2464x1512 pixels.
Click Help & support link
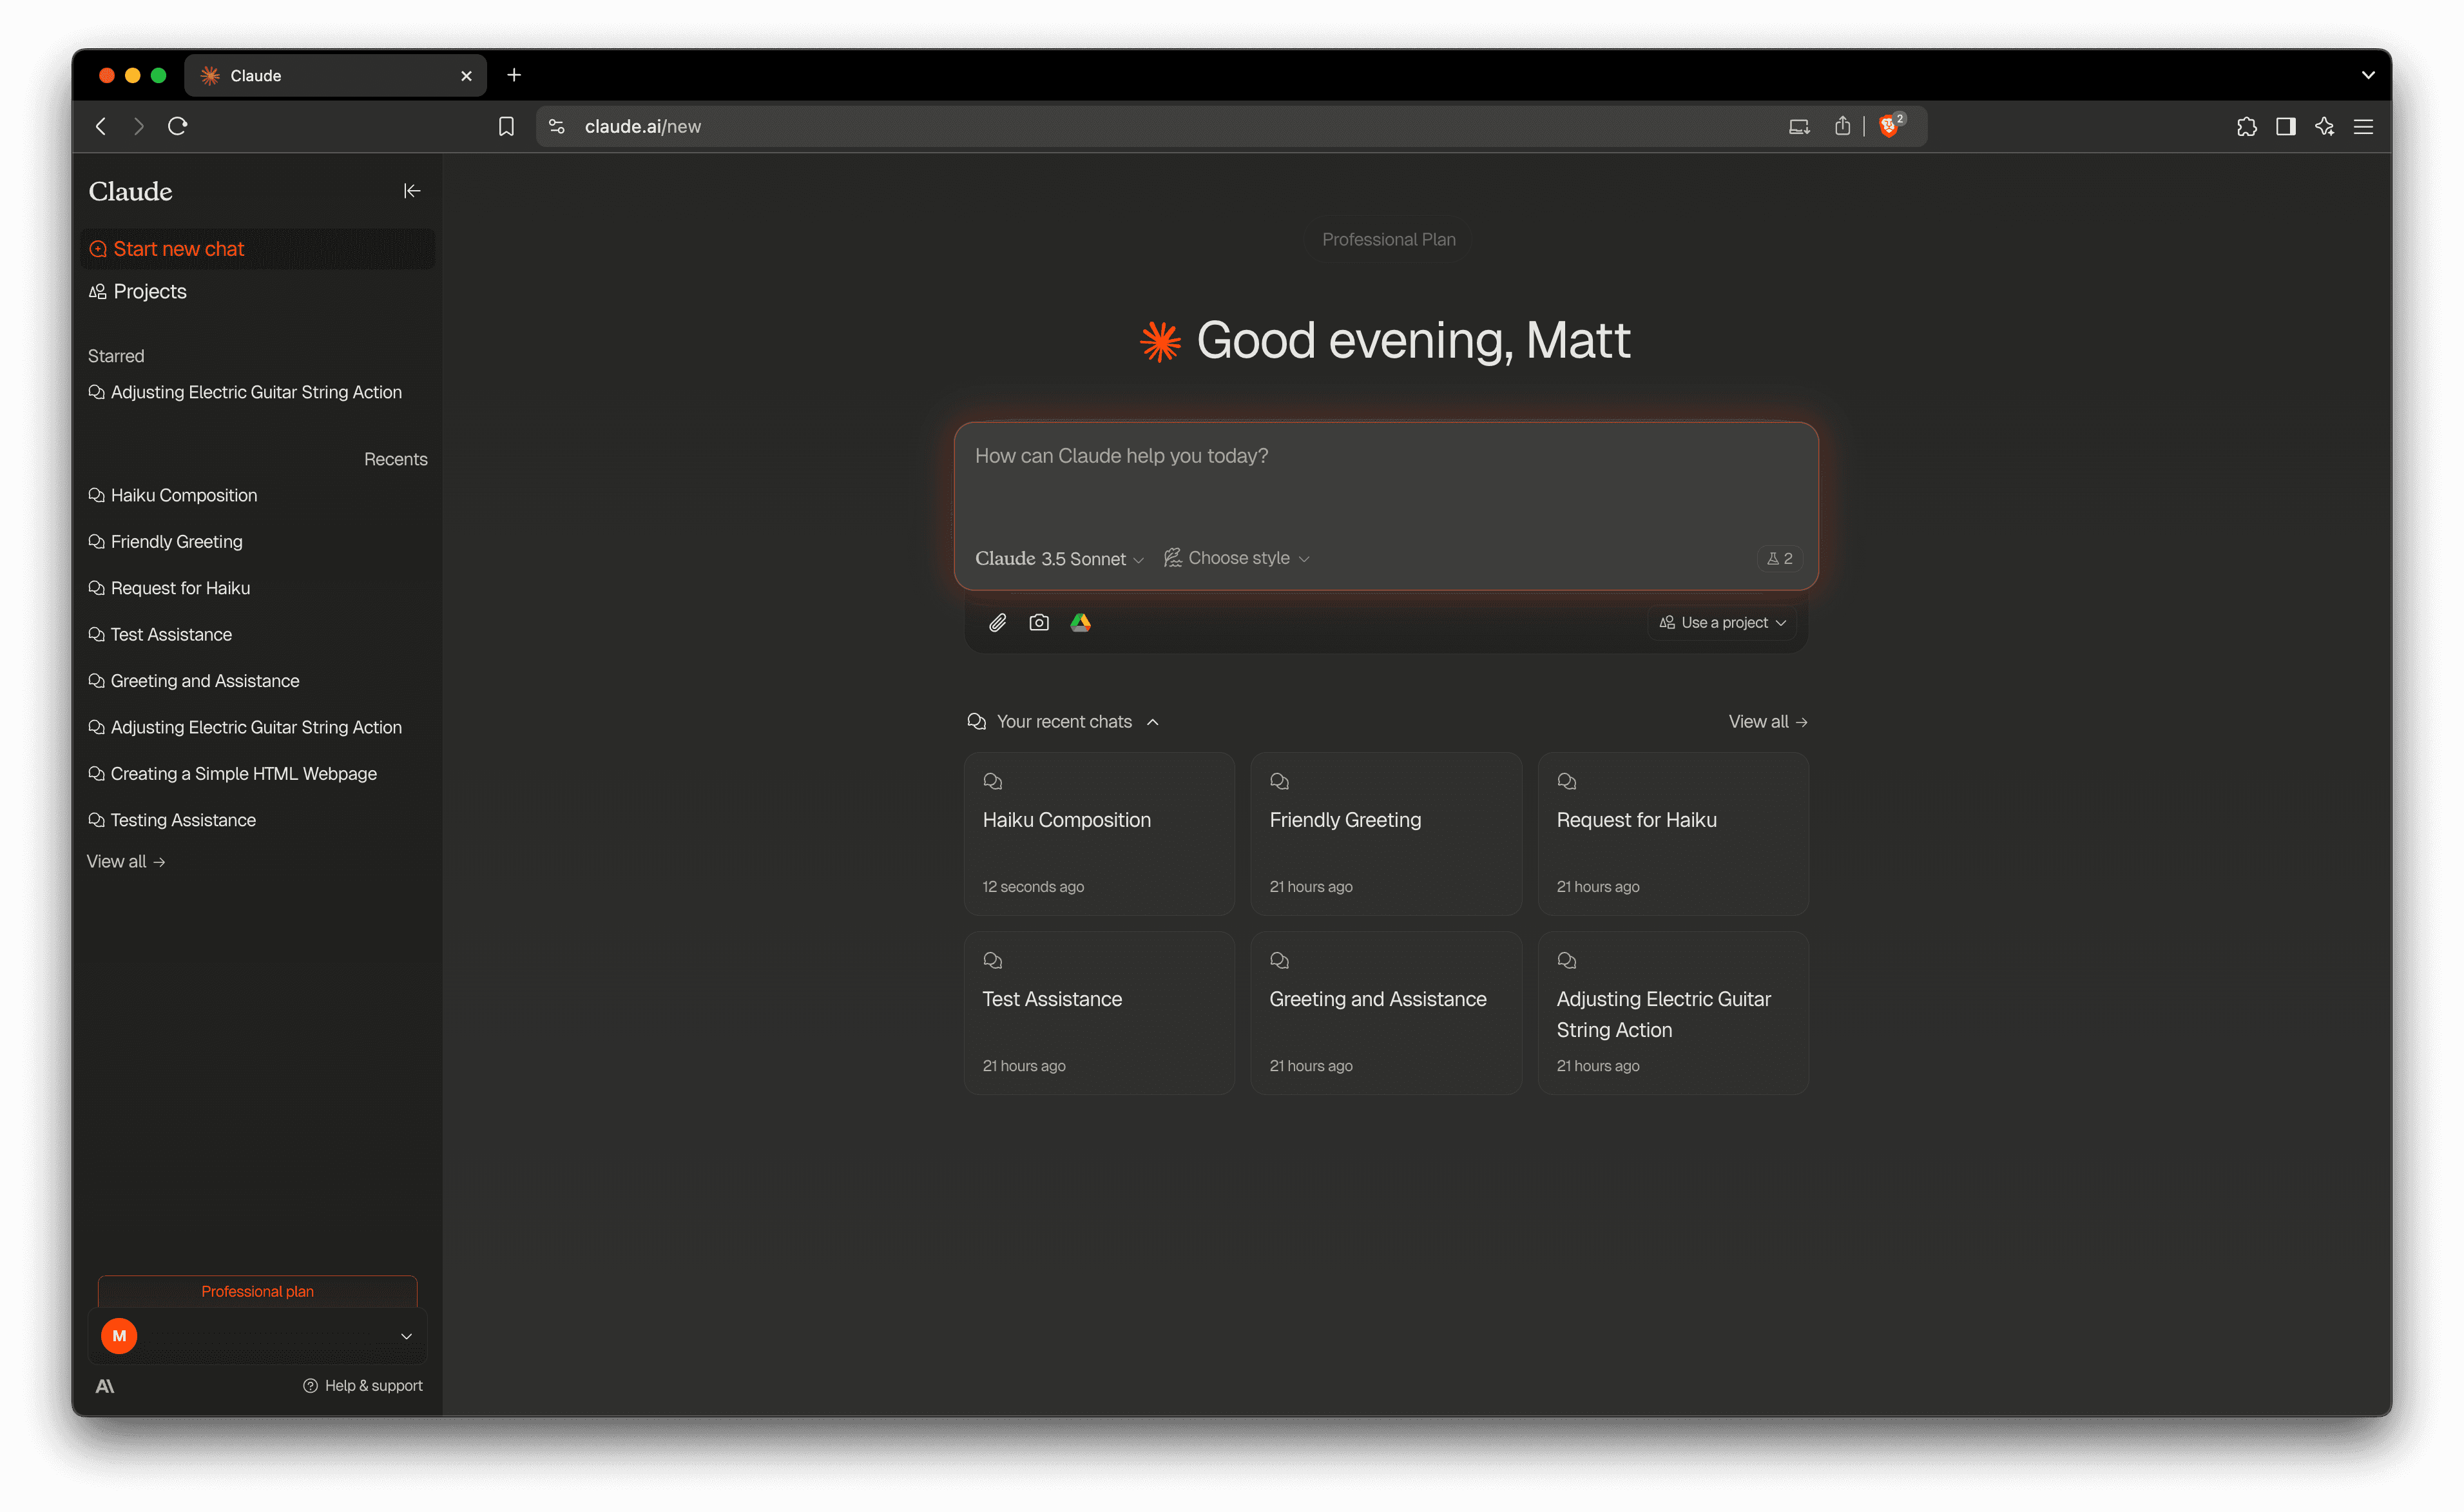click(363, 1386)
